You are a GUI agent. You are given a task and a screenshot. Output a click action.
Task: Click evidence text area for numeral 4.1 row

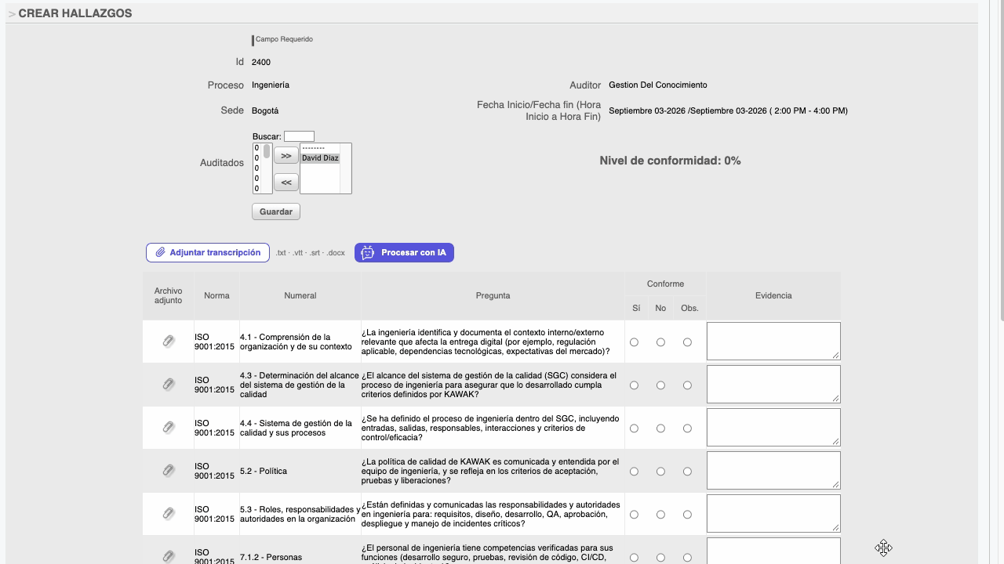click(x=773, y=342)
